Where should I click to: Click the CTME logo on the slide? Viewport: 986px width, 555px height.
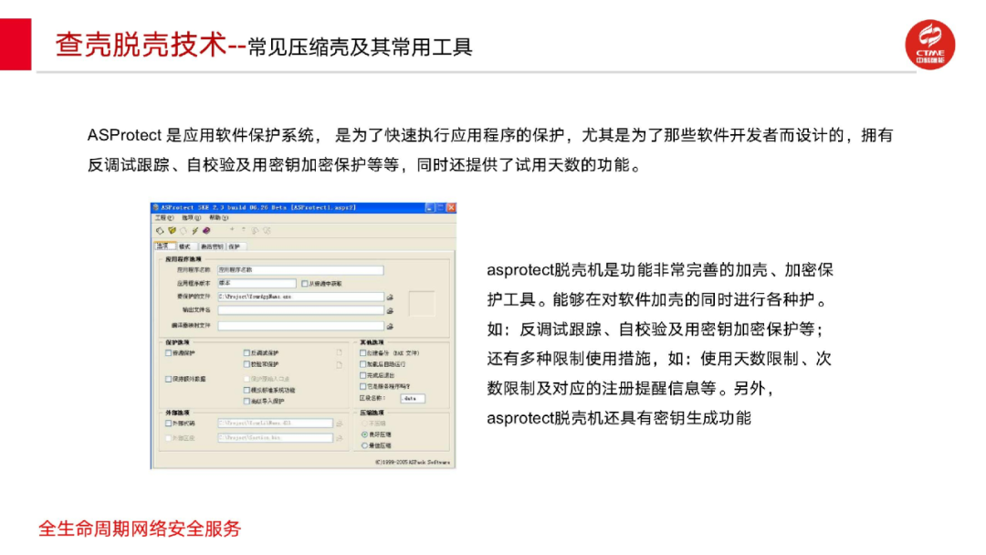click(930, 44)
